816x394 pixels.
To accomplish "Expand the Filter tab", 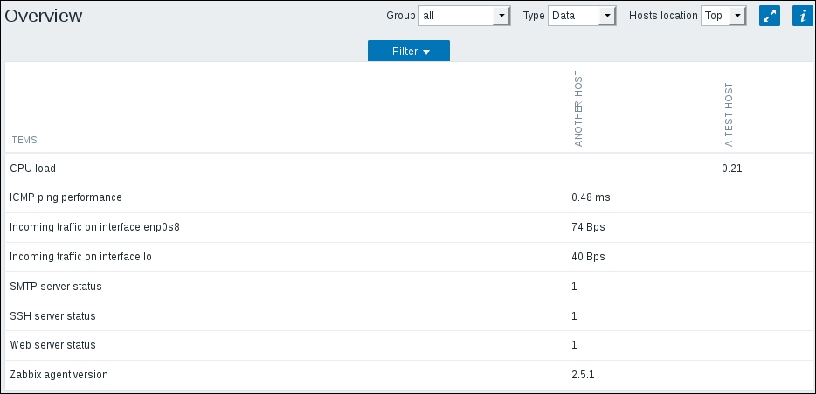I will pyautogui.click(x=409, y=52).
